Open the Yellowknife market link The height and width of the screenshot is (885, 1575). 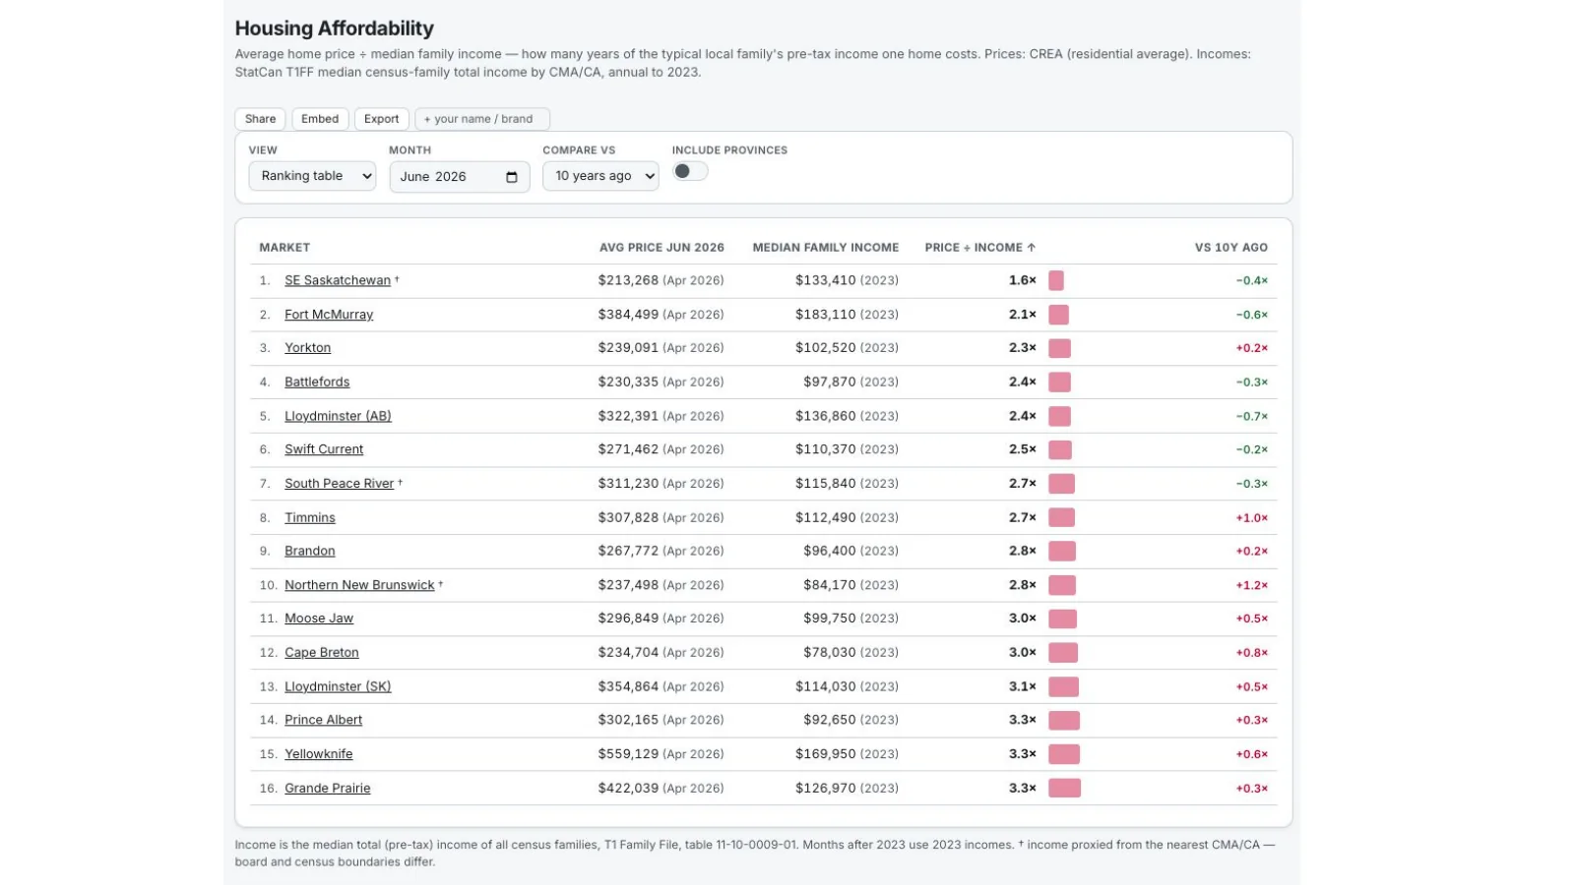(x=319, y=754)
